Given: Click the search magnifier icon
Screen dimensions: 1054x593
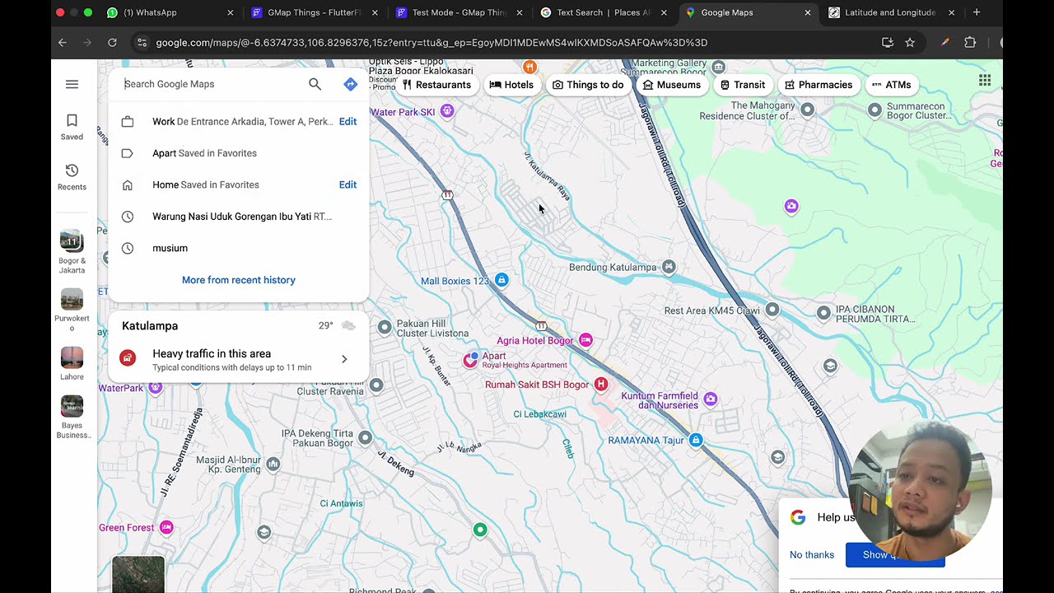Looking at the screenshot, I should [x=315, y=84].
